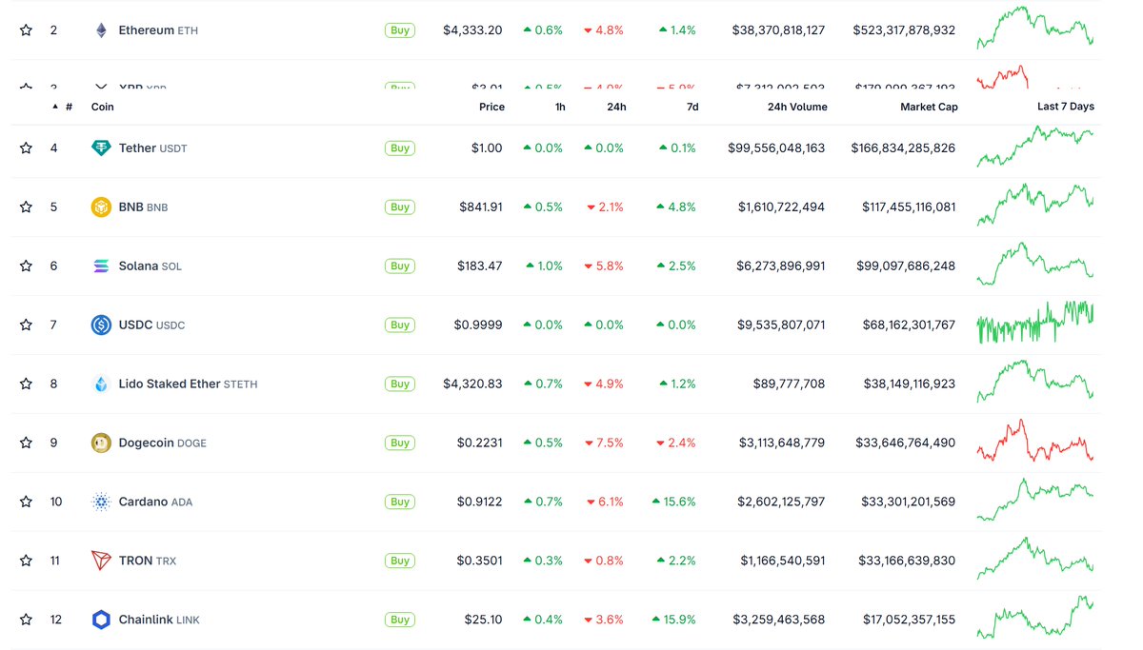Open the Tether USDT coin page
Viewport: 1143px width, 650px height.
click(152, 148)
